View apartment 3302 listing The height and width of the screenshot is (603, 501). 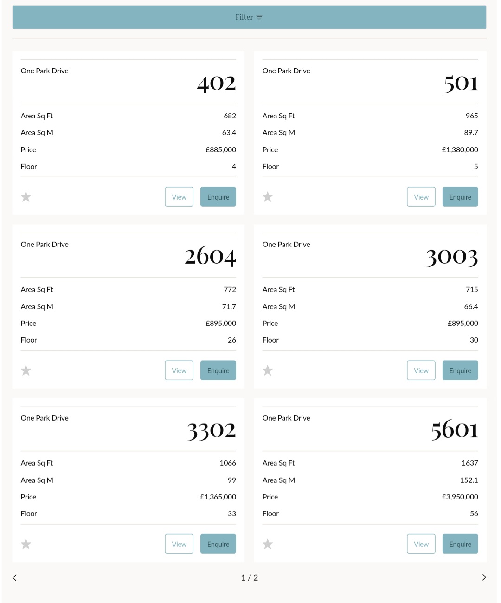coord(179,544)
